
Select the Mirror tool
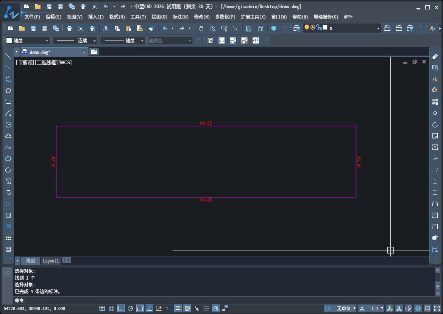435,79
